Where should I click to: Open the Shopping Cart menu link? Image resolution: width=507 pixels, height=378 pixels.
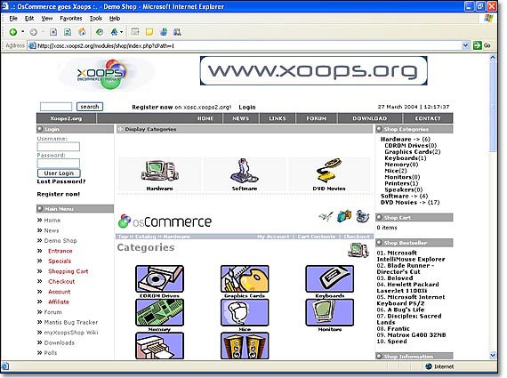tap(68, 271)
